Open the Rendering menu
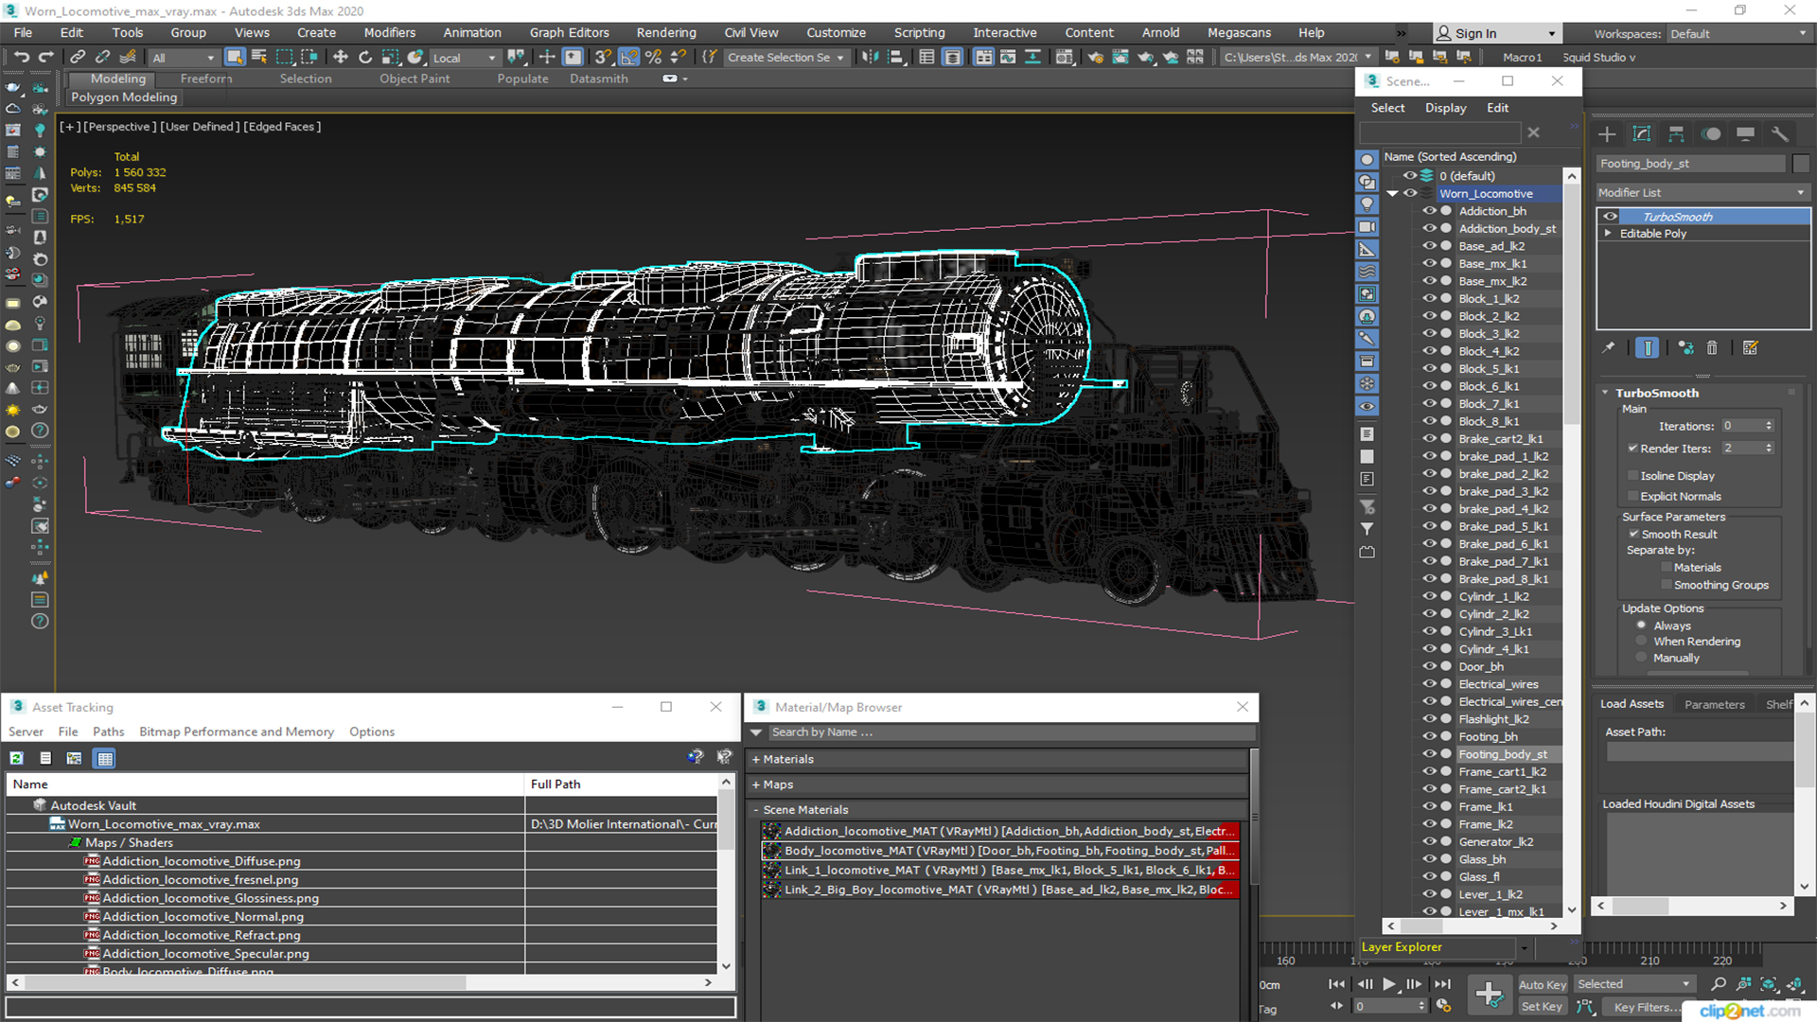This screenshot has width=1817, height=1022. 665,32
